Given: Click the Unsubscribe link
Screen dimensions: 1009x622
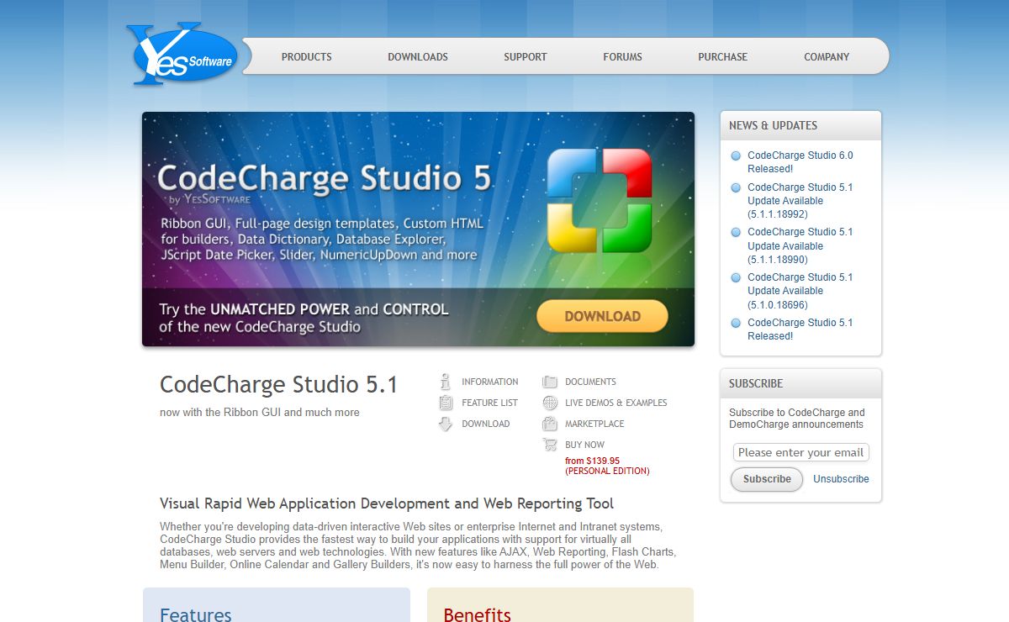Looking at the screenshot, I should coord(841,479).
